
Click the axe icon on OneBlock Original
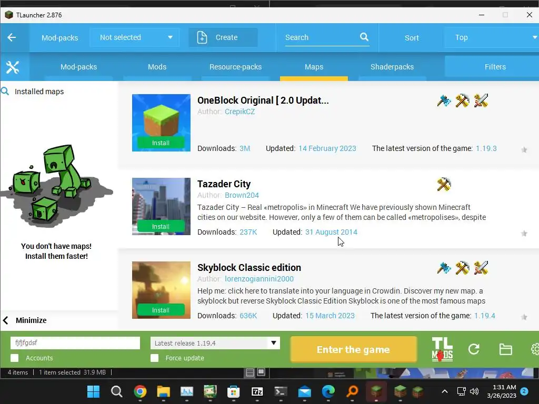(x=444, y=100)
